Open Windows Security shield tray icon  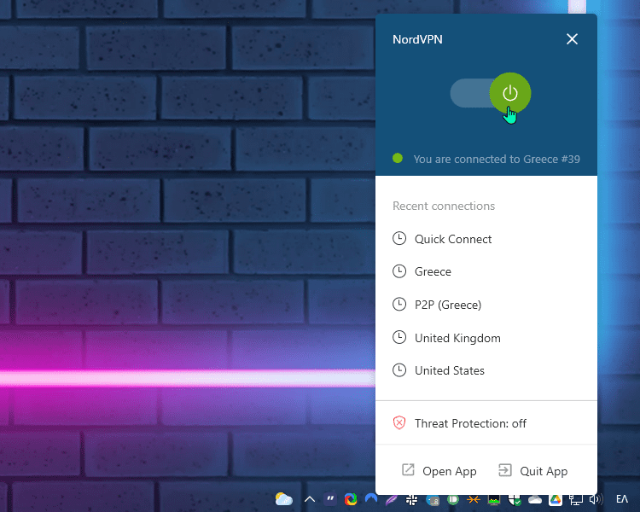(515, 499)
